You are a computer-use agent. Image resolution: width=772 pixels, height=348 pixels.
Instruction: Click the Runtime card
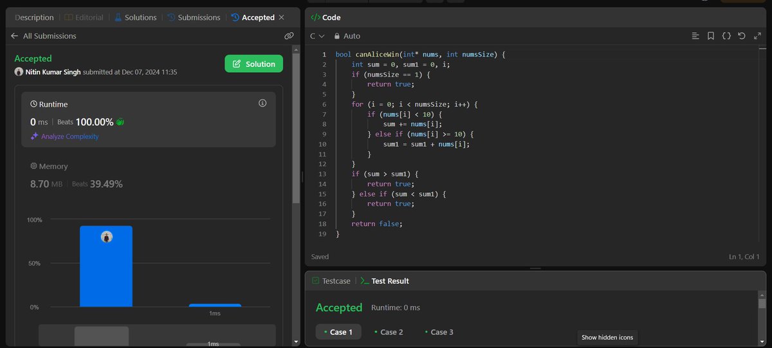coord(149,119)
